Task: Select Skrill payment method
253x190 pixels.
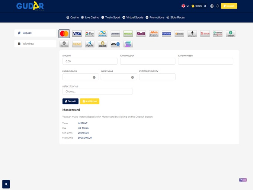Action: (x=141, y=34)
